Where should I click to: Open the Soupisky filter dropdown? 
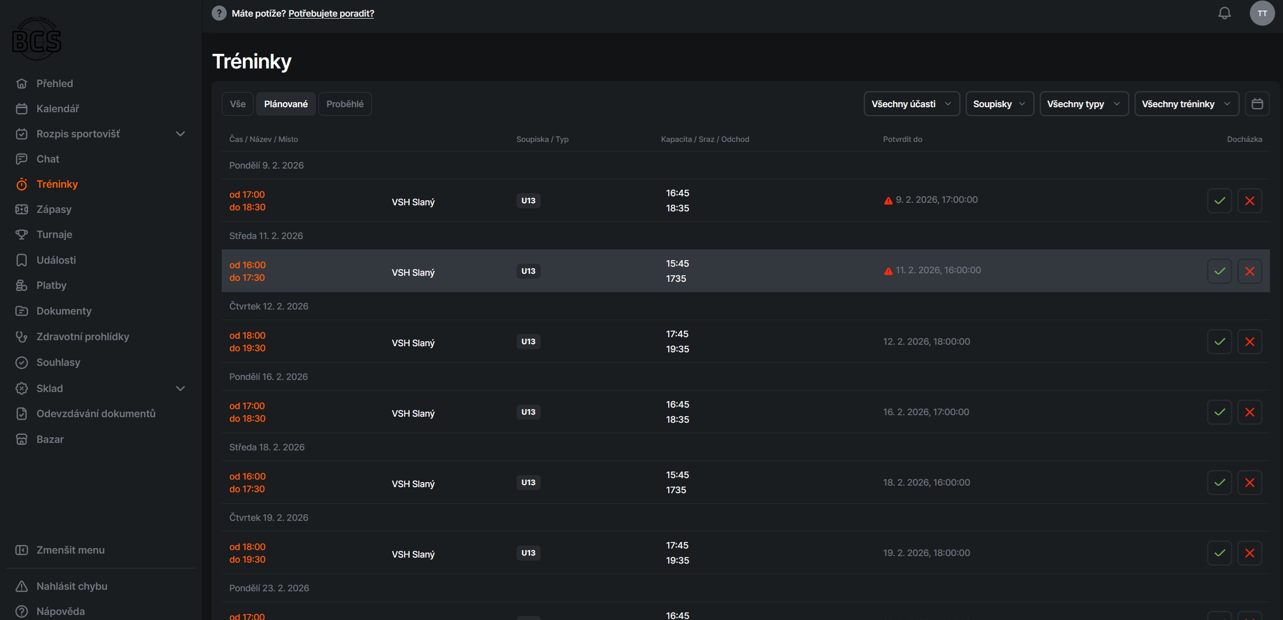(999, 104)
